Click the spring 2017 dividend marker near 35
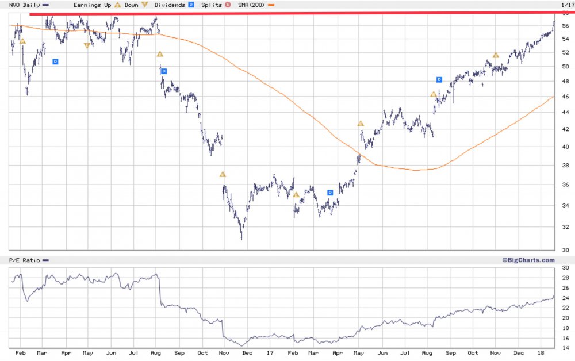575x361 pixels. point(330,193)
